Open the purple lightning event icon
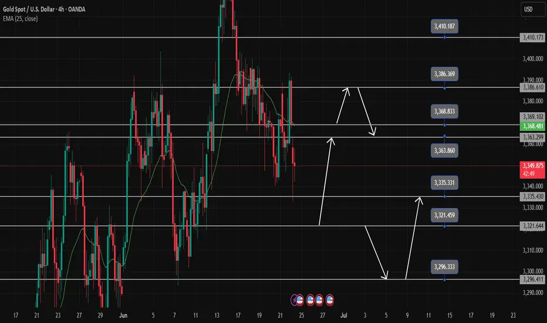This screenshot has width=547, height=323. point(294,300)
